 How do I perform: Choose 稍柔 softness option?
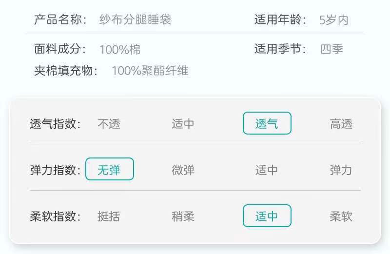coord(183,216)
